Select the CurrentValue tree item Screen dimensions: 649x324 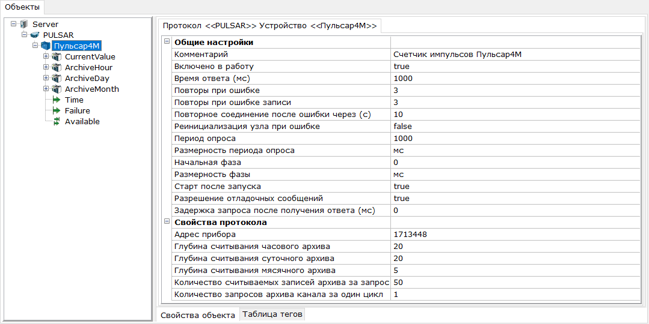click(90, 56)
